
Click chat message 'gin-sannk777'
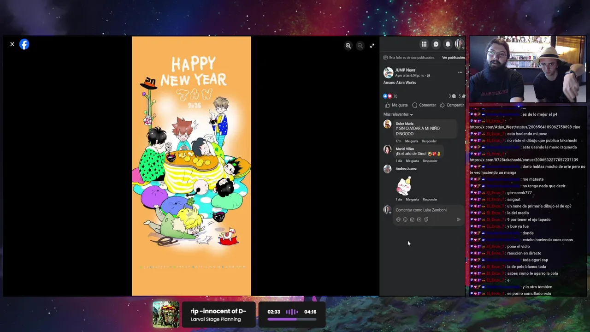pyautogui.click(x=519, y=193)
